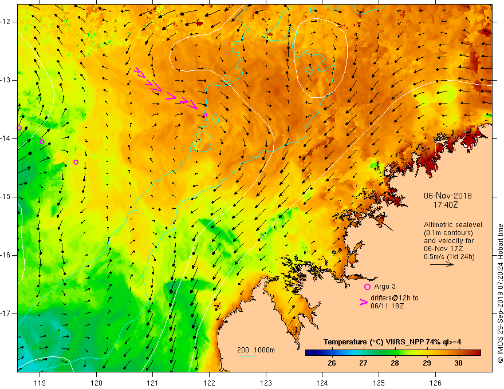The height and width of the screenshot is (389, 504).
Task: Click the "and velocity for" caption line
Action: 448,241
